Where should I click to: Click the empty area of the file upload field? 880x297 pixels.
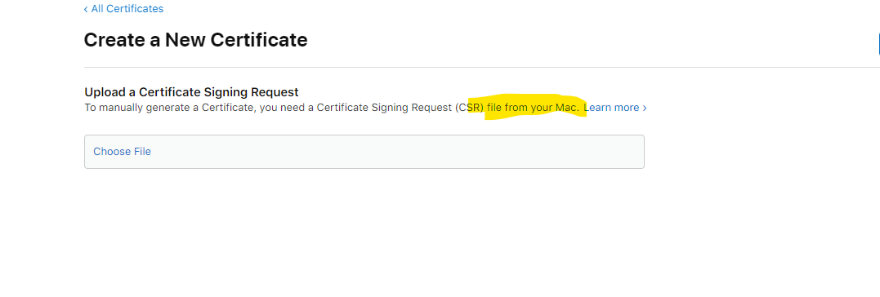(x=393, y=151)
